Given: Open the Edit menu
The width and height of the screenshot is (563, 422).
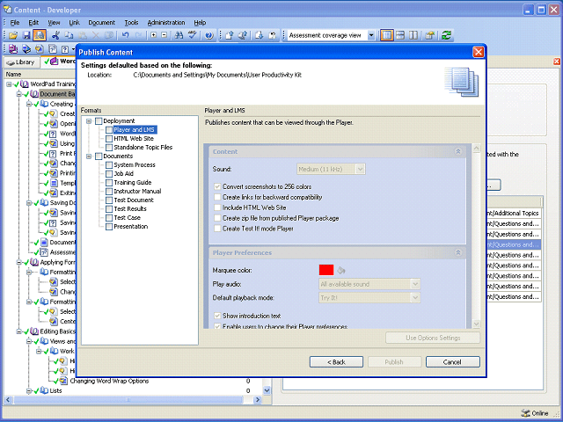Looking at the screenshot, I should (33, 23).
